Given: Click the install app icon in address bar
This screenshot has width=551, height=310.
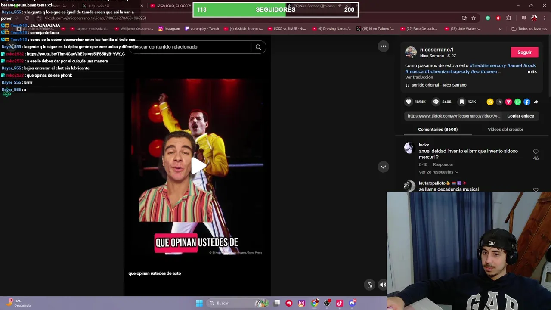Looking at the screenshot, I should pos(464,18).
